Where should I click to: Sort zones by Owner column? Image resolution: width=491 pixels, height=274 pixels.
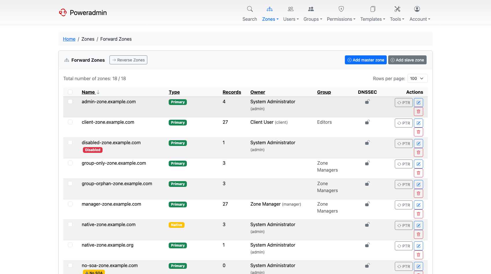(258, 92)
